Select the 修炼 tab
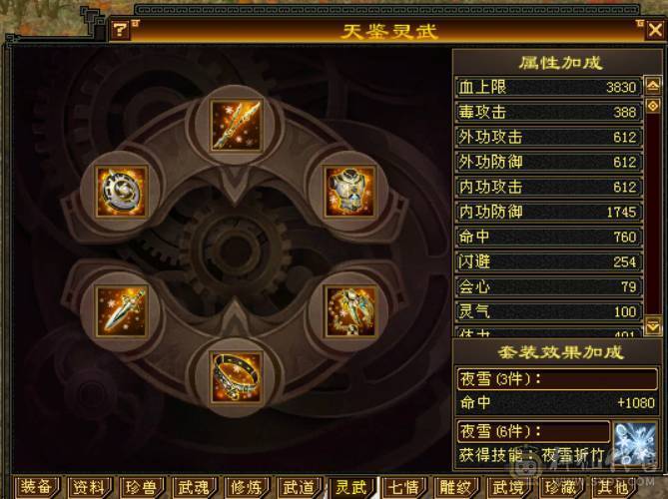The image size is (668, 499). click(247, 487)
